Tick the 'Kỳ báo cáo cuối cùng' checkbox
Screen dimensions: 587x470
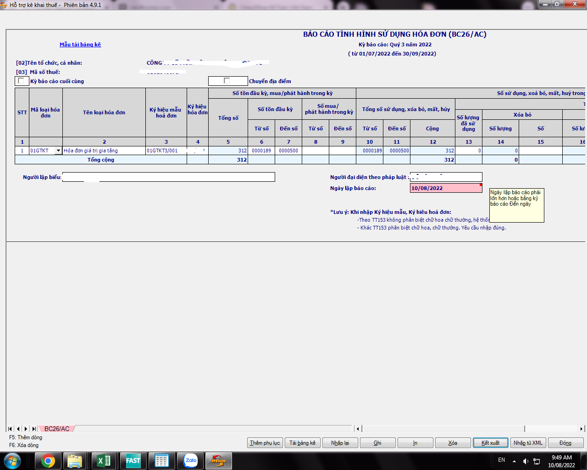click(x=21, y=81)
